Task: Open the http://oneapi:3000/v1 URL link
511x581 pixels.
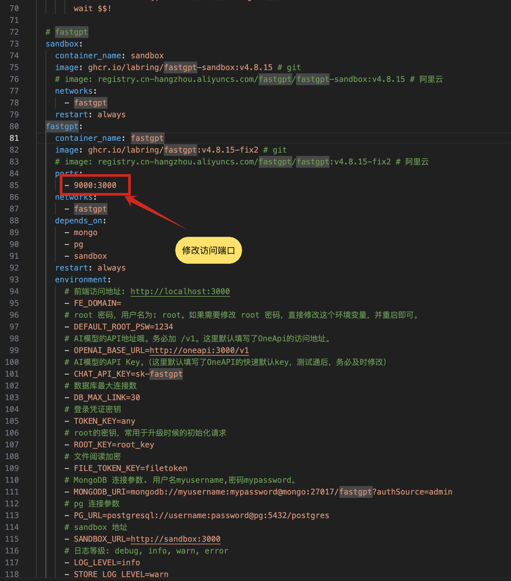Action: coord(199,350)
